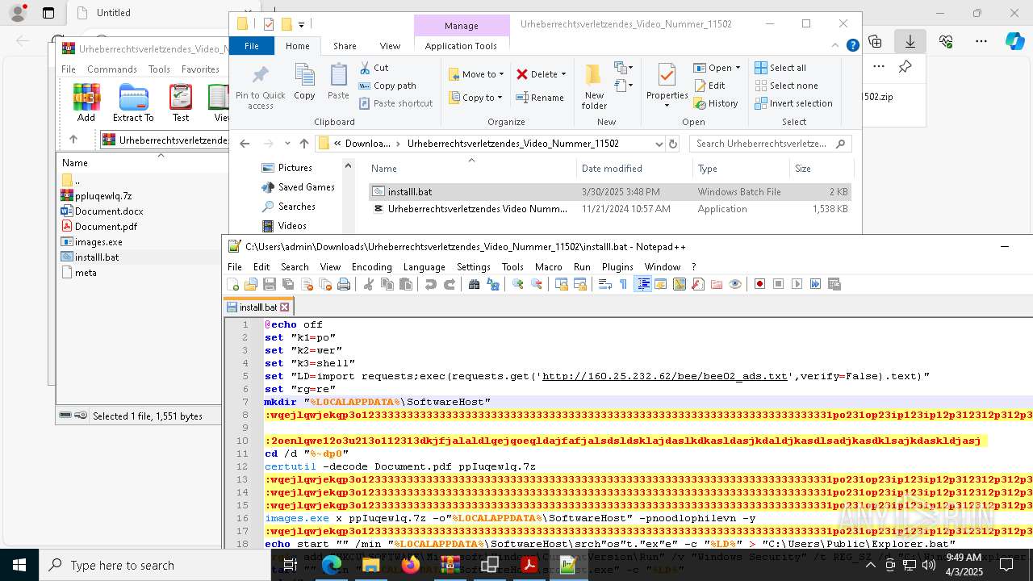This screenshot has width=1033, height=581.
Task: Toggle the Indent Guide icon in Notepad++
Action: click(642, 284)
